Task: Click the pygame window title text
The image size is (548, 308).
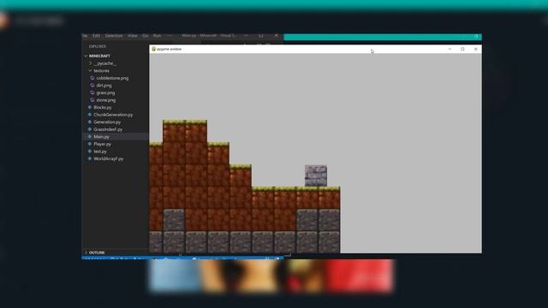Action: pos(170,50)
